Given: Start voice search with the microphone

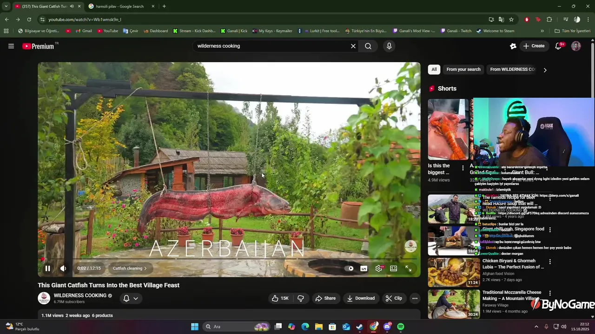Looking at the screenshot, I should (389, 46).
